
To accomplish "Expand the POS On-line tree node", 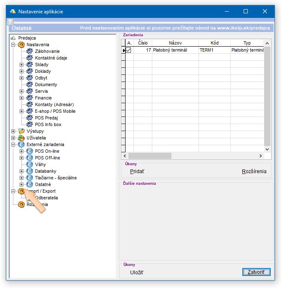I will (22, 151).
